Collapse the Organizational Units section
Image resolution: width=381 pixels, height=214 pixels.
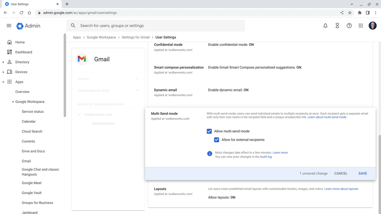[x=137, y=90]
